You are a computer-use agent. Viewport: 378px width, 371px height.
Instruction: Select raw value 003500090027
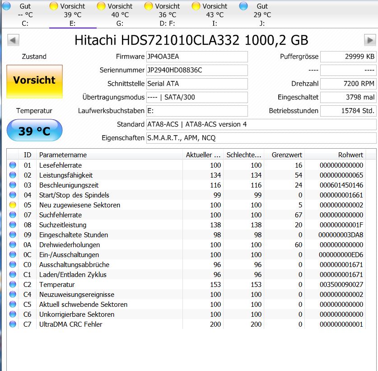tap(341, 284)
